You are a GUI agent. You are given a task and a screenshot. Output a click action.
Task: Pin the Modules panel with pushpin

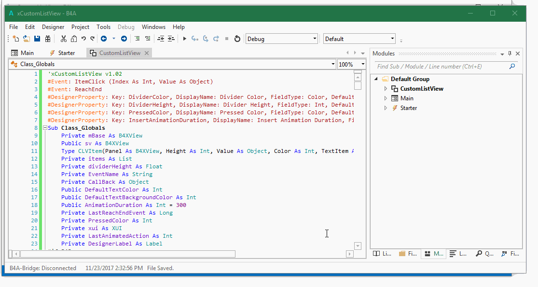tap(510, 54)
